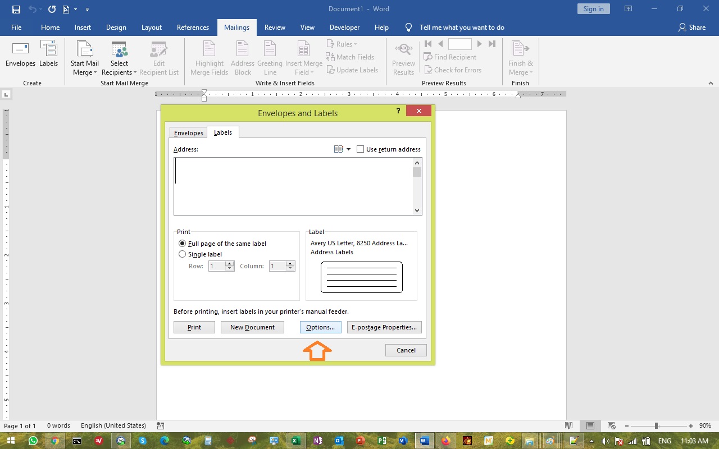Click the Envelopes icon in the ribbon

click(x=20, y=55)
